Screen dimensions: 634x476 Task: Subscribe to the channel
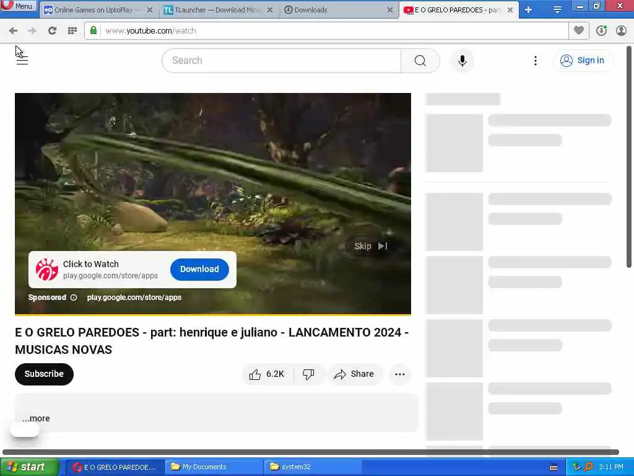[x=44, y=374]
